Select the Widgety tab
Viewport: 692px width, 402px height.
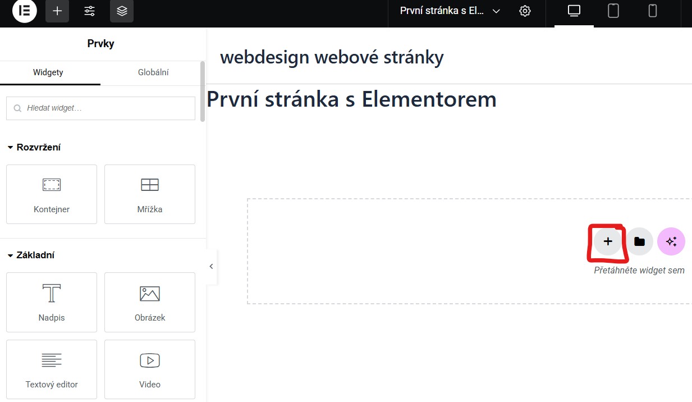48,72
